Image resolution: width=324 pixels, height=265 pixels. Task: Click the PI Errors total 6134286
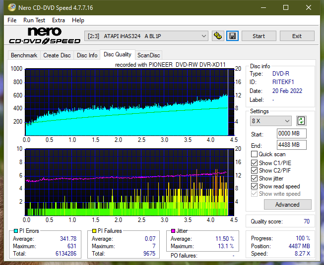click(x=66, y=254)
